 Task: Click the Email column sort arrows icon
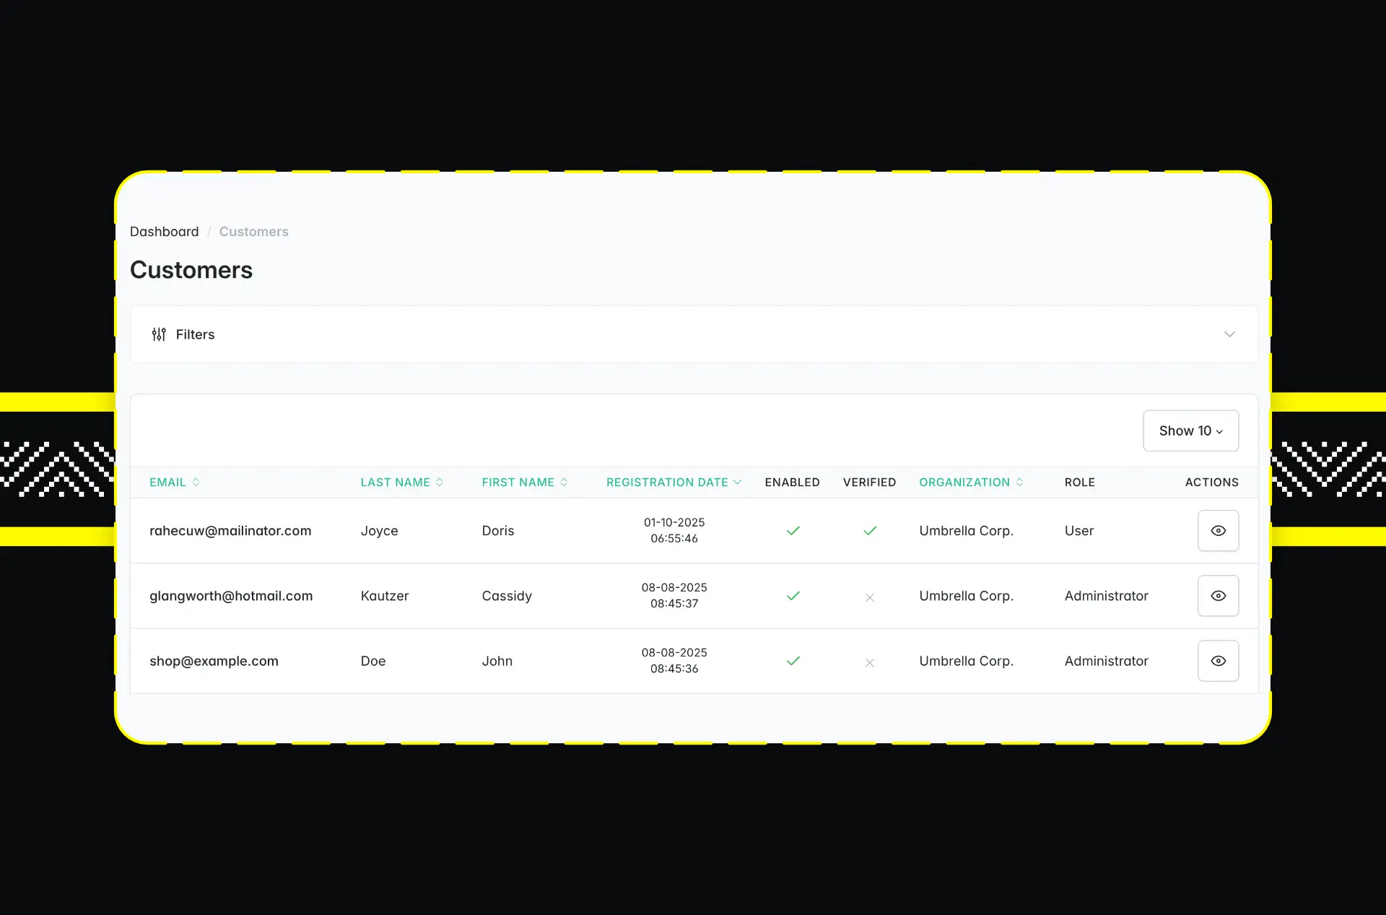pyautogui.click(x=196, y=482)
